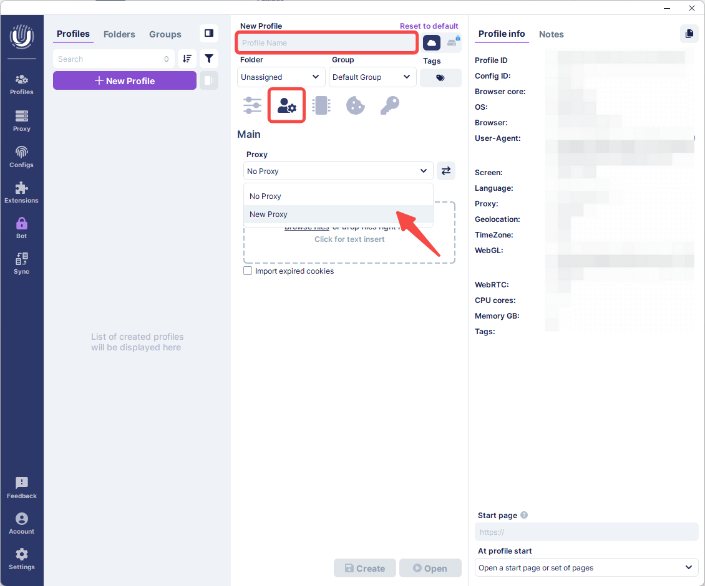Open the Bot section in sidebar
Screen dimensions: 705x586
(22, 228)
